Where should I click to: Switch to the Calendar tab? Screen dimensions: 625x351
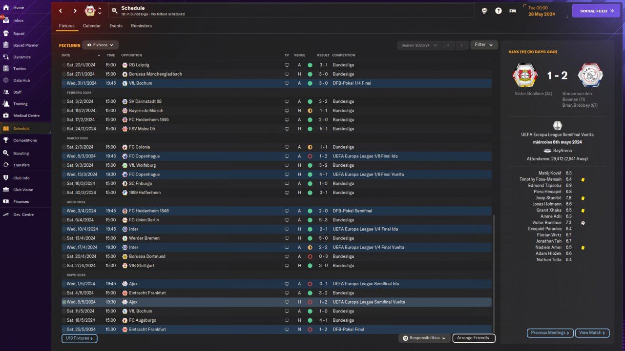click(92, 26)
